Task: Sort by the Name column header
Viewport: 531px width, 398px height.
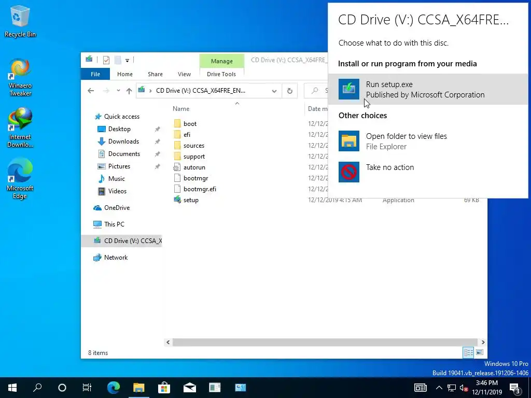Action: coord(181,109)
